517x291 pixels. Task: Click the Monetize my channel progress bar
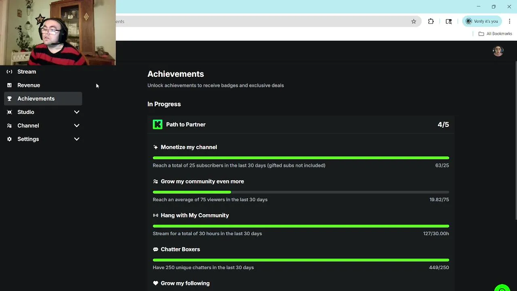tap(301, 158)
